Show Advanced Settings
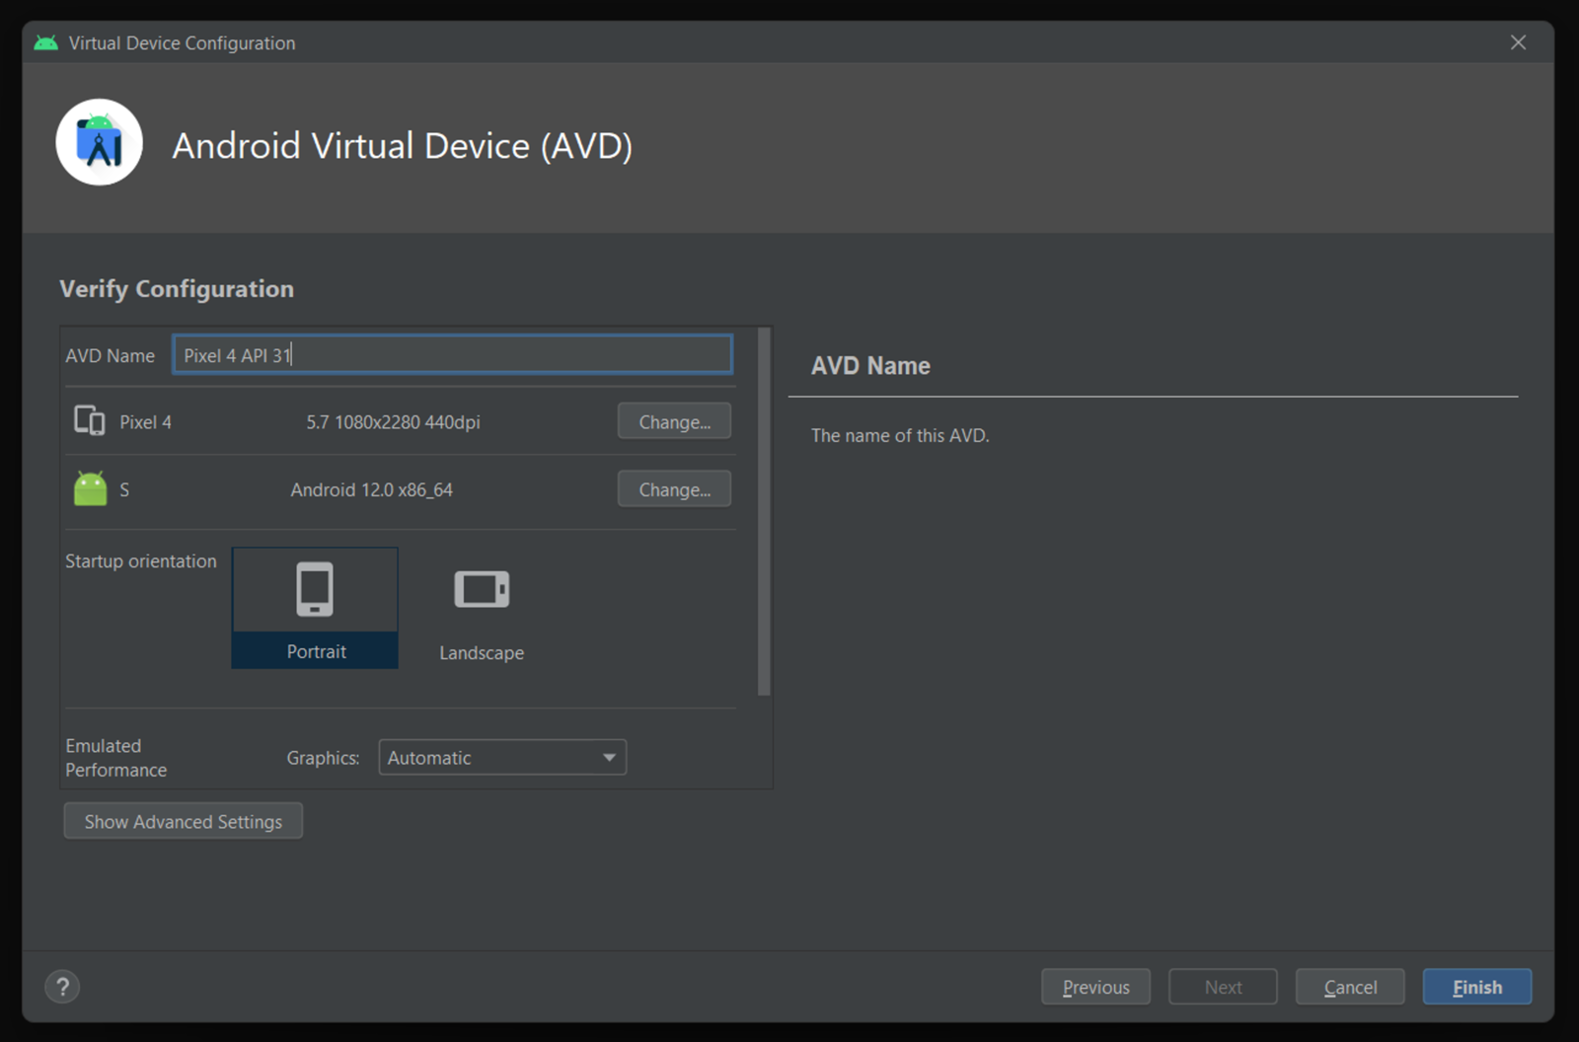 coord(184,821)
